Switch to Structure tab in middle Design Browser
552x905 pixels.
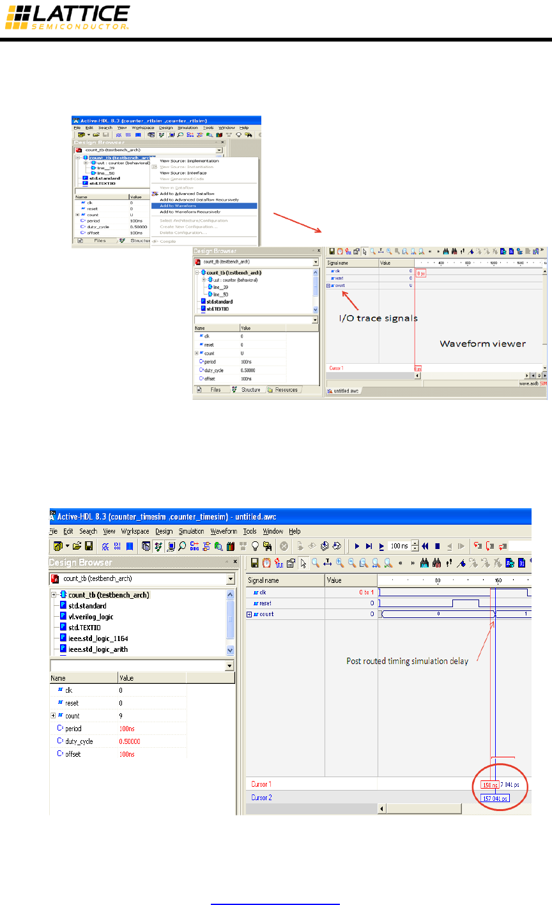pyautogui.click(x=247, y=389)
